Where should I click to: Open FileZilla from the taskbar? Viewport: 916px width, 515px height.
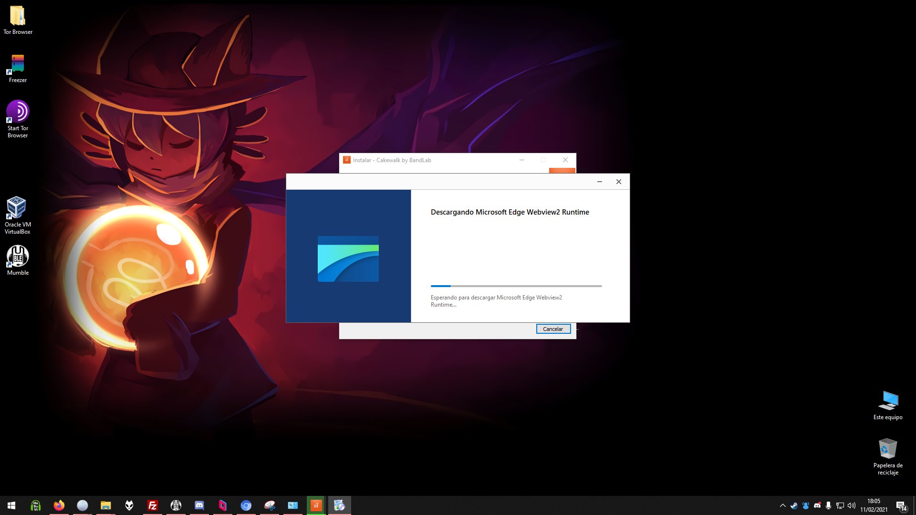[x=152, y=505]
